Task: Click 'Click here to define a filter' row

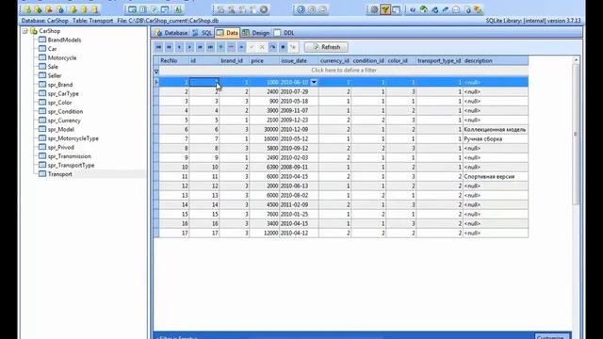Action: click(x=343, y=71)
